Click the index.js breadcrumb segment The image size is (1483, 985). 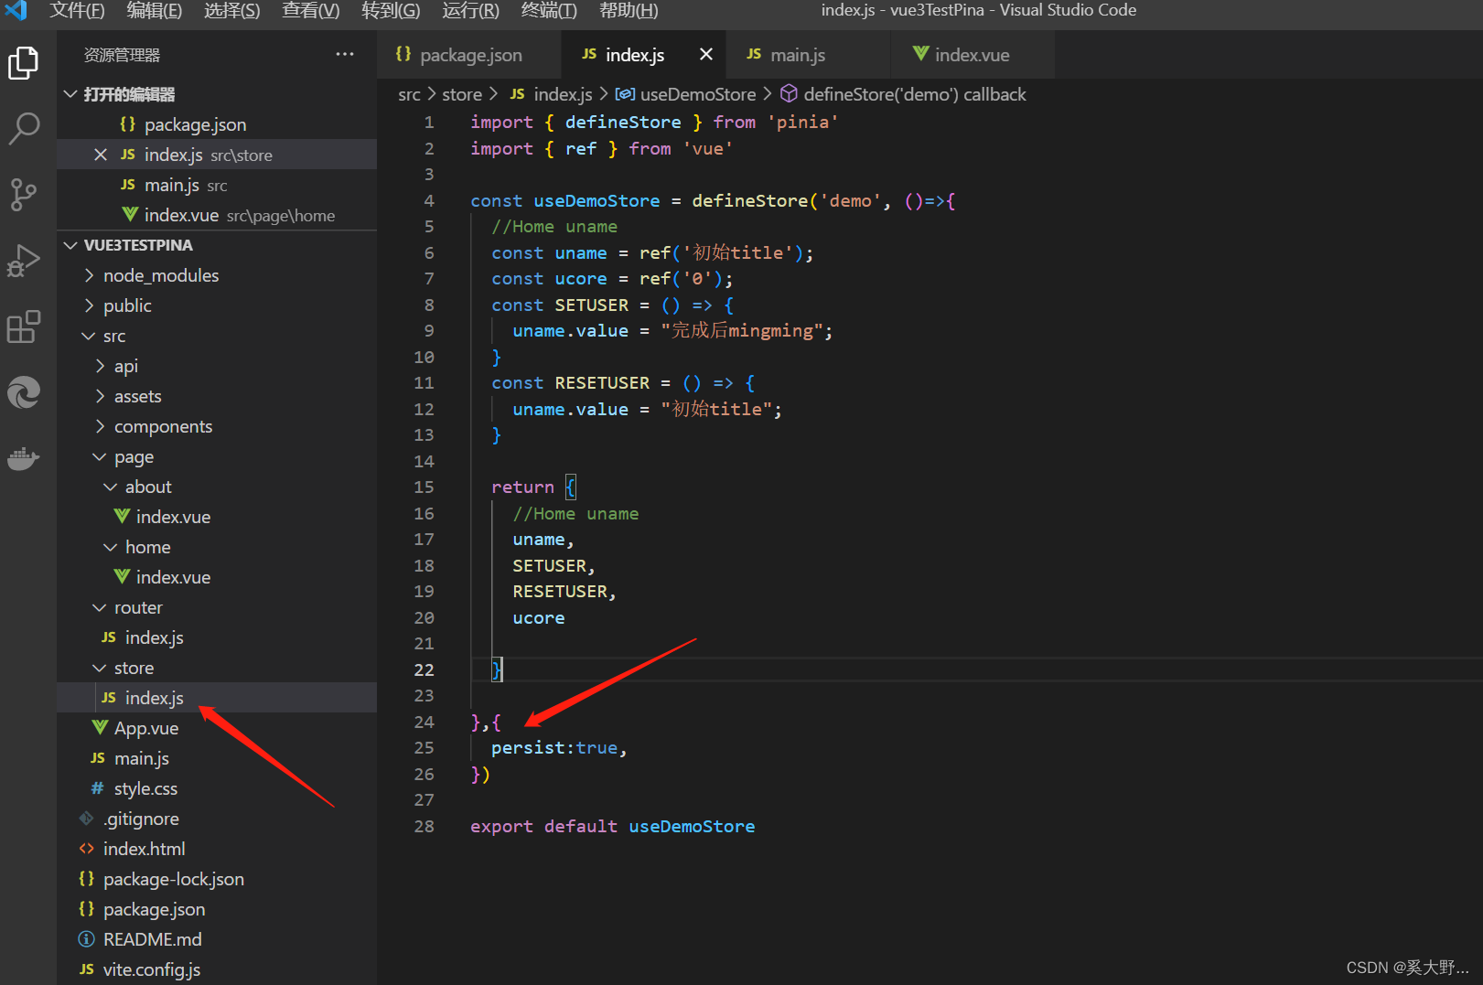pyautogui.click(x=552, y=94)
